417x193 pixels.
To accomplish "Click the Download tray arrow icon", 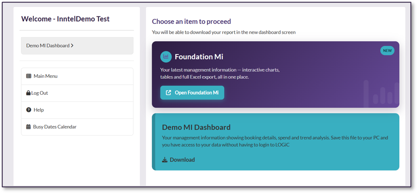I will [x=165, y=160].
